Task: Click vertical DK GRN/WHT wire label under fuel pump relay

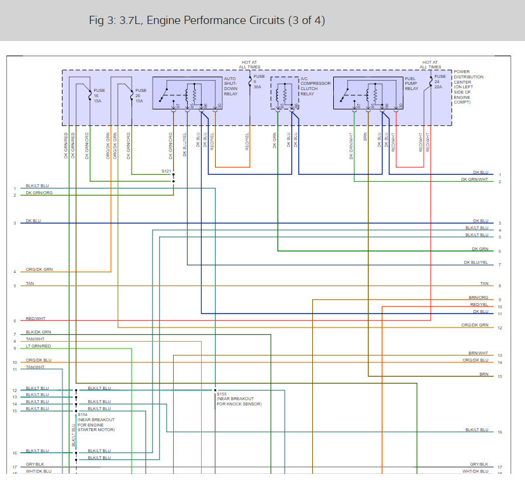Action: pyautogui.click(x=351, y=146)
